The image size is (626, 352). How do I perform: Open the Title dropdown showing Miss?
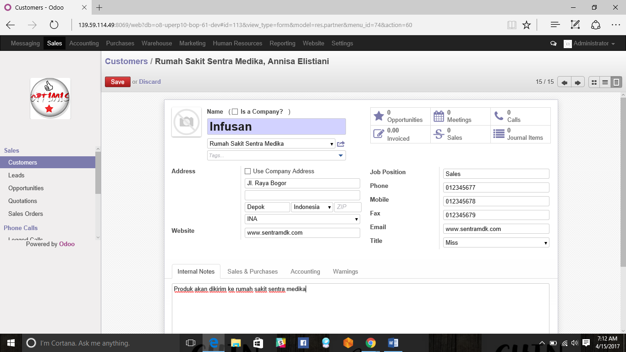pos(496,243)
